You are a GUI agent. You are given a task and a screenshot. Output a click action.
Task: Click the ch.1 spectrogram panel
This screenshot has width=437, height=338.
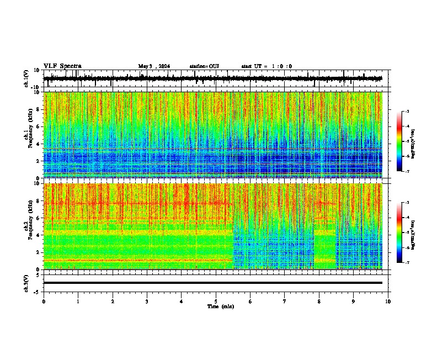[x=213, y=135]
